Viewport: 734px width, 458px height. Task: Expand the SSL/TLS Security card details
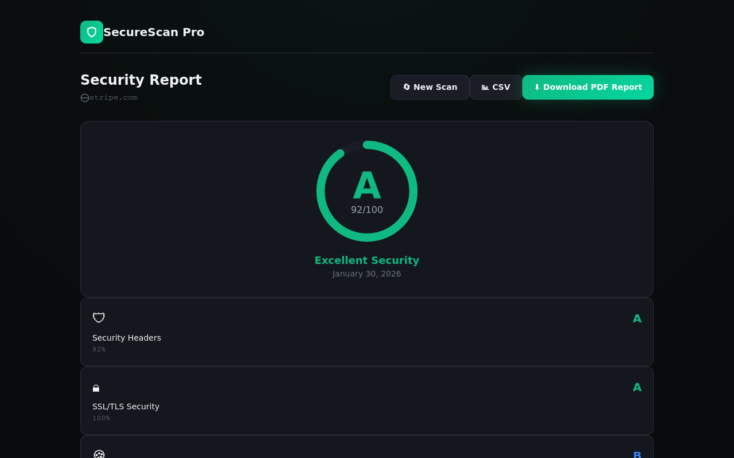pos(367,401)
